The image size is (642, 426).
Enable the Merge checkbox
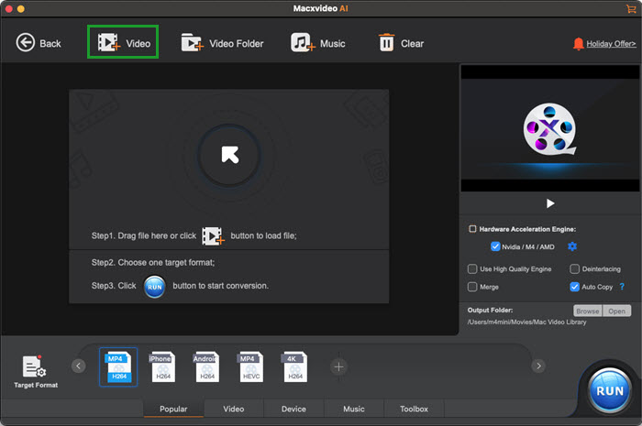point(472,287)
